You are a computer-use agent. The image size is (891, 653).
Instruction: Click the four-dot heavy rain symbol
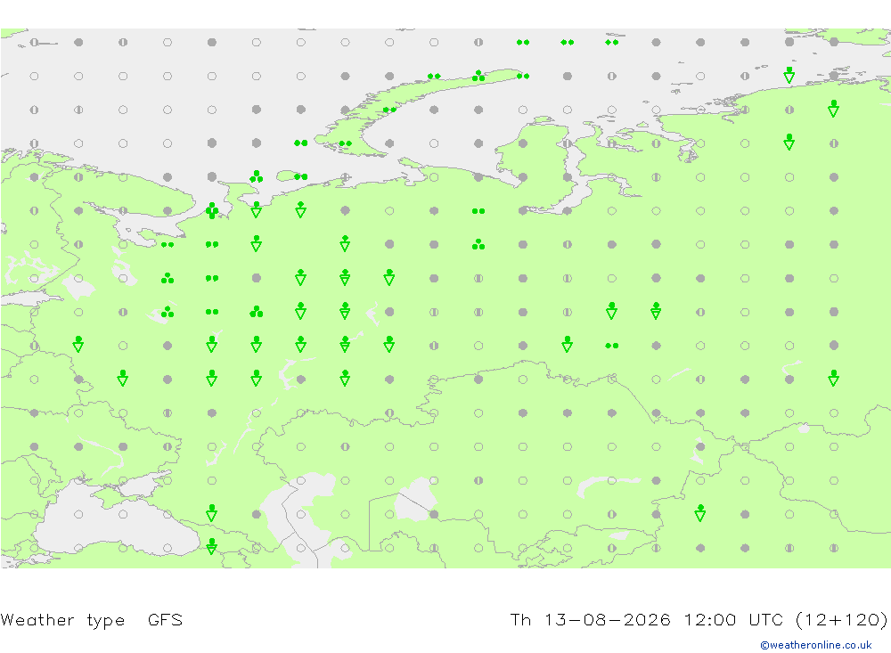click(x=212, y=211)
